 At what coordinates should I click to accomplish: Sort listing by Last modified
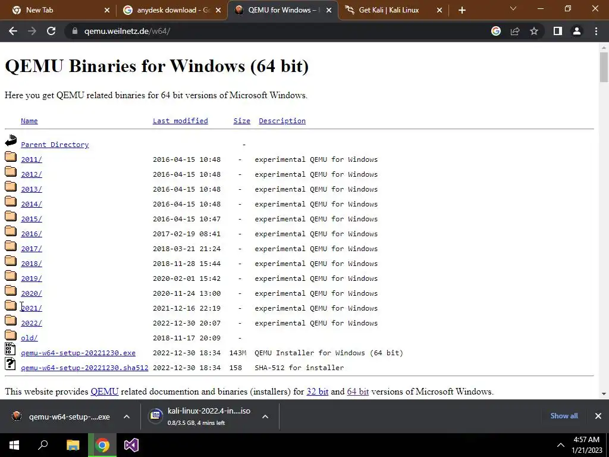click(180, 121)
